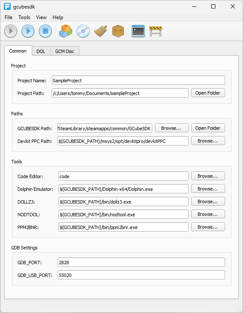Click the blue stop button in toolbar
The image size is (243, 313).
(x=45, y=31)
